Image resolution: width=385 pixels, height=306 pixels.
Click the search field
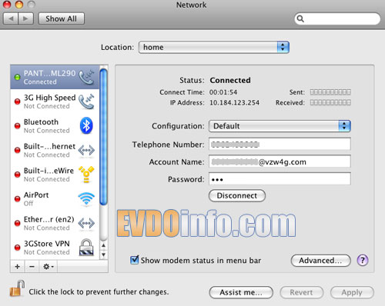click(x=337, y=18)
